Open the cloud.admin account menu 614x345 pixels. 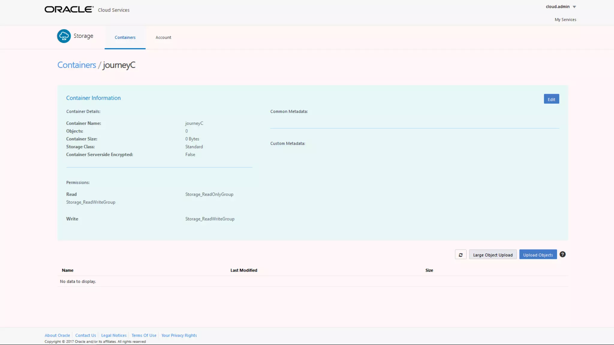pos(557,7)
